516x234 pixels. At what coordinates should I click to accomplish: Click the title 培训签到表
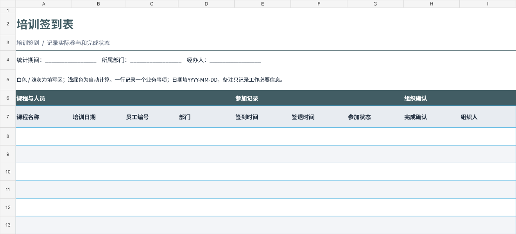(45, 24)
